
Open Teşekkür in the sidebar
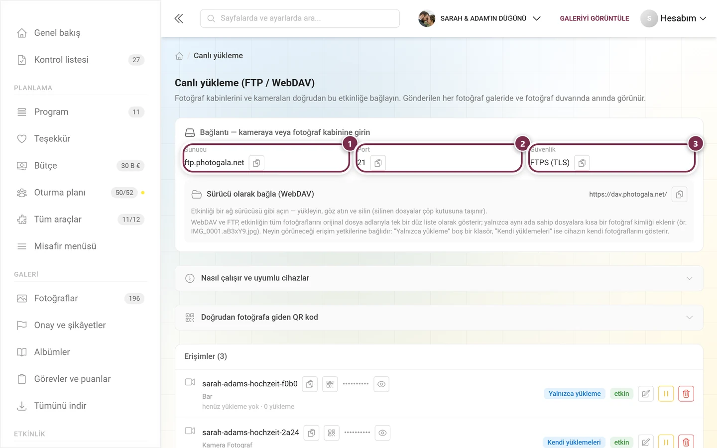[80, 139]
